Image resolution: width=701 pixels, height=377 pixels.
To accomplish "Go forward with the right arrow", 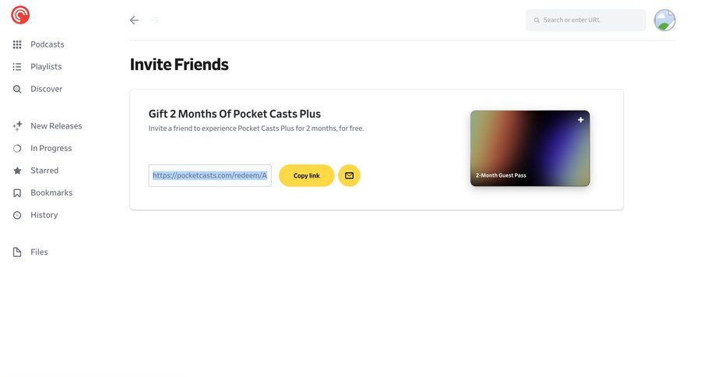I will coord(154,20).
